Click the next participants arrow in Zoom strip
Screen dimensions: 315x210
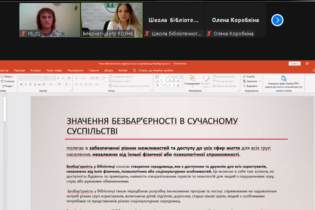pos(277,20)
